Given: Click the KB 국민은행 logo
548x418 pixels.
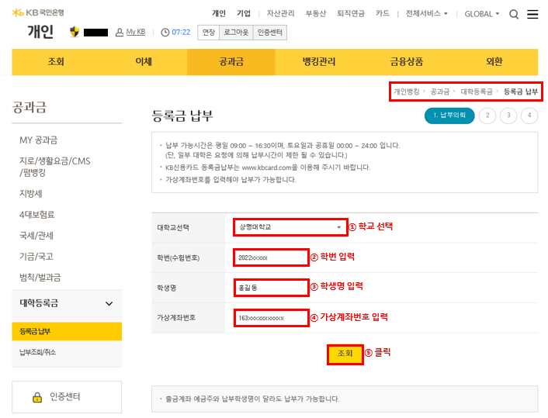Looking at the screenshot, I should [x=40, y=13].
